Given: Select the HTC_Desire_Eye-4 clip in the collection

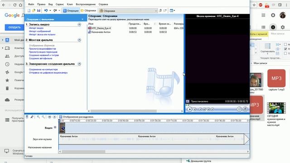Looking at the screenshot, I should click(100, 28).
